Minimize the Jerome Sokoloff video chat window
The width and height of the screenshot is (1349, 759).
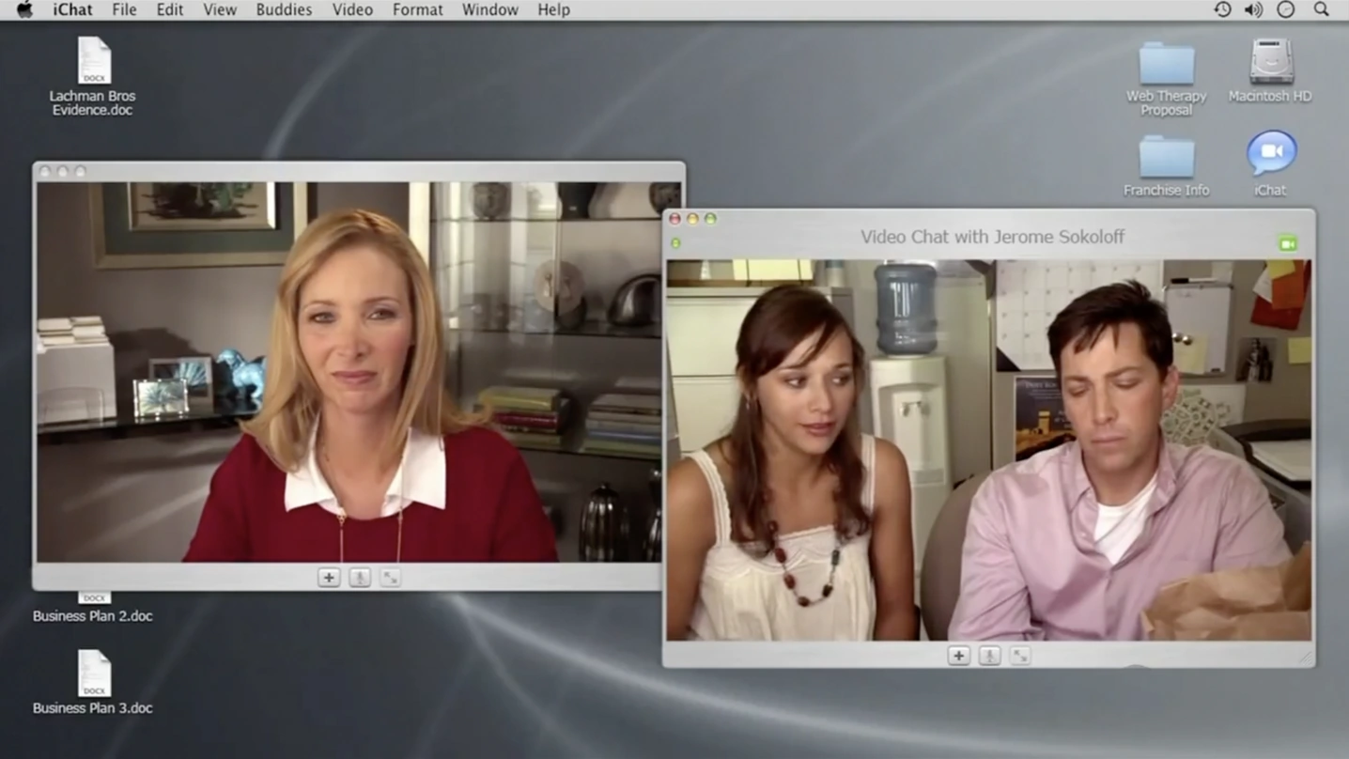tap(692, 219)
